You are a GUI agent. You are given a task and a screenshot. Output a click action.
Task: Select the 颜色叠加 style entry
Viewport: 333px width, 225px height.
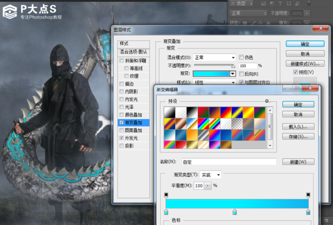(x=134, y=115)
